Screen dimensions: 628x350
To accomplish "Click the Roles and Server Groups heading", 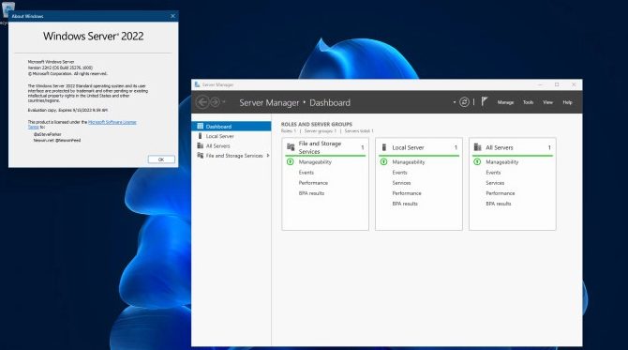I will tap(317, 124).
